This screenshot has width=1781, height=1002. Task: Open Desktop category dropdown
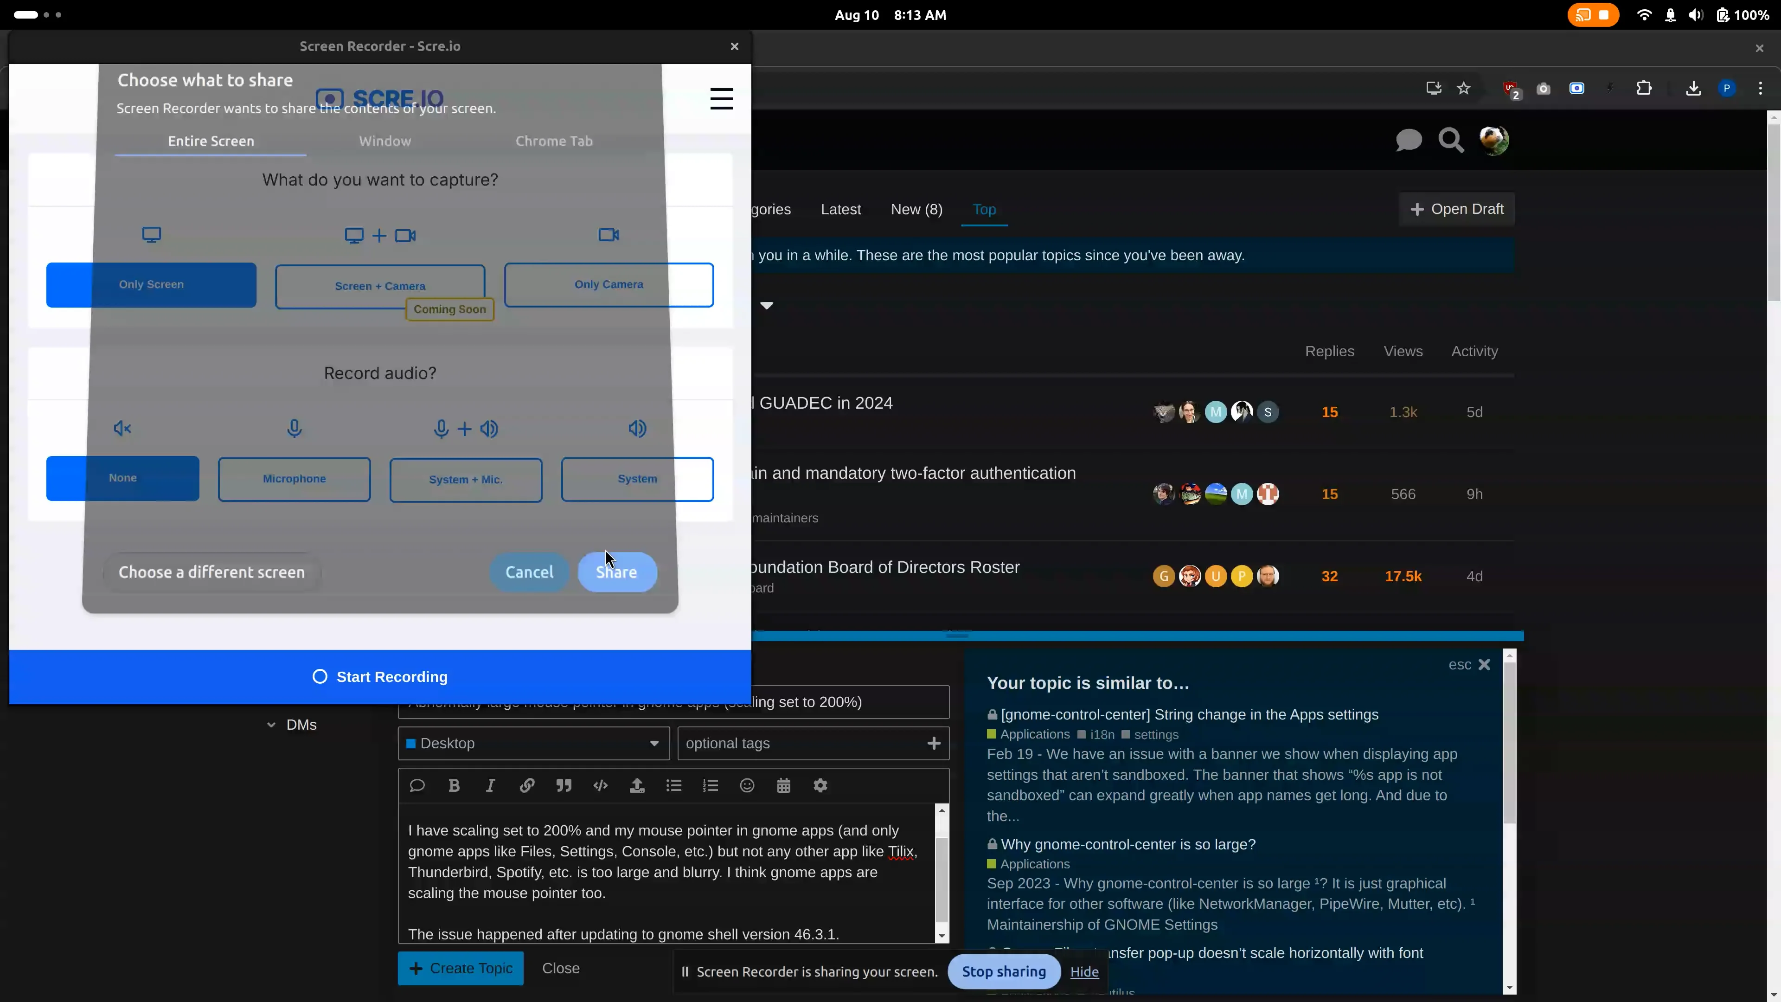pos(533,743)
